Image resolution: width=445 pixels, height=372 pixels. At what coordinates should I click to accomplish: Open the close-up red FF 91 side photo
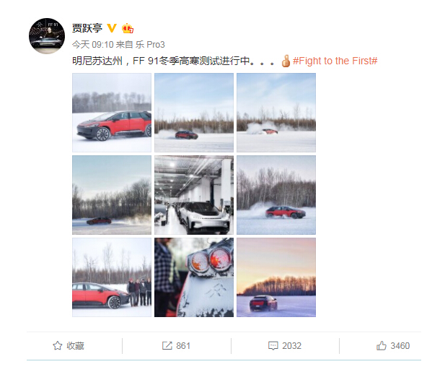(112, 113)
